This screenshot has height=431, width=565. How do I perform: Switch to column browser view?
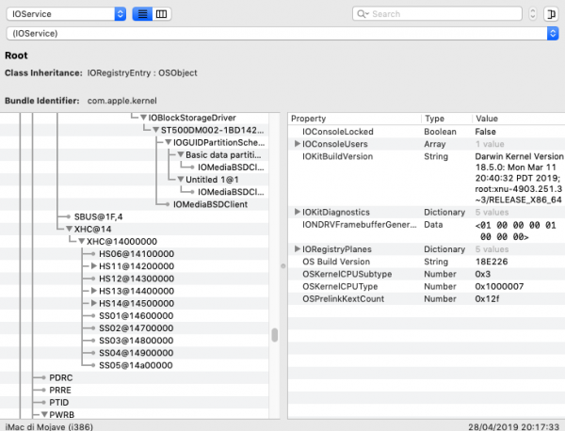coord(162,14)
